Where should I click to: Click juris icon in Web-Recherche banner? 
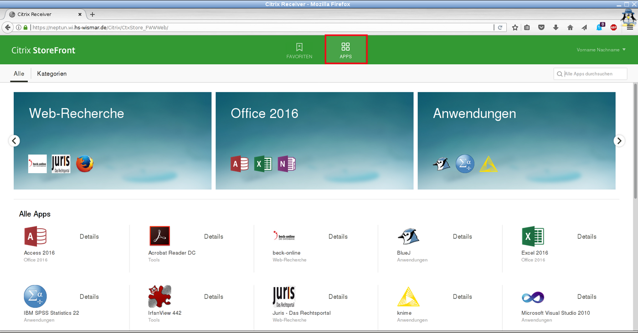click(61, 164)
